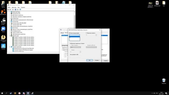The image size is (169, 95).
Task: Enable the Максимум памяти checkbox
Action: coord(86,33)
